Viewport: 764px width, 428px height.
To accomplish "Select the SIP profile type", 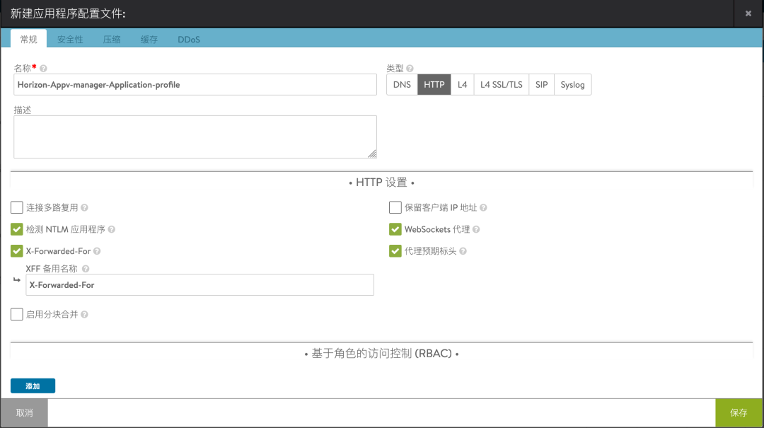I will tap(542, 85).
